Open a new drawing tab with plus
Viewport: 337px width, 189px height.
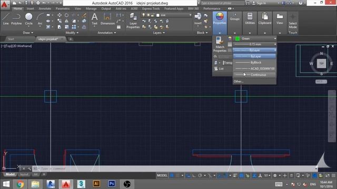70,39
